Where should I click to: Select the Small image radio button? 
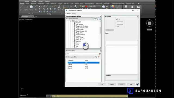tap(116, 22)
